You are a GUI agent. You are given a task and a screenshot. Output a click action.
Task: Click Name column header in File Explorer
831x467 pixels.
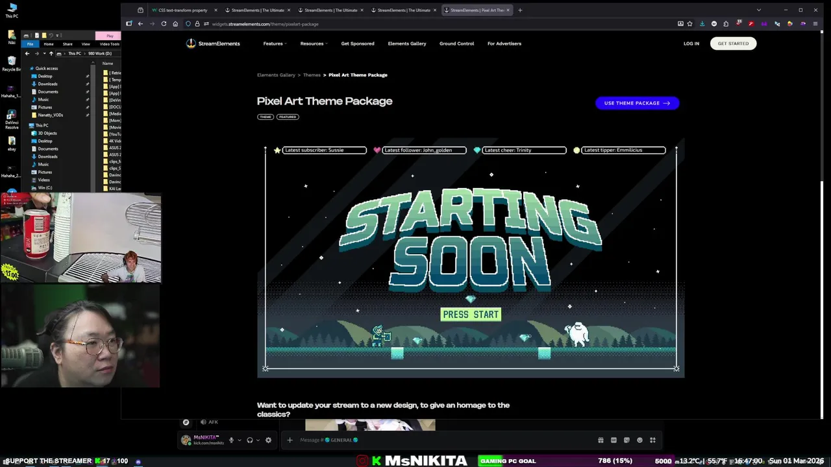coord(108,64)
